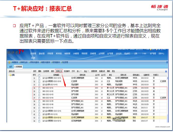
Task: Open the 采购管理 menu
Action: (50, 54)
